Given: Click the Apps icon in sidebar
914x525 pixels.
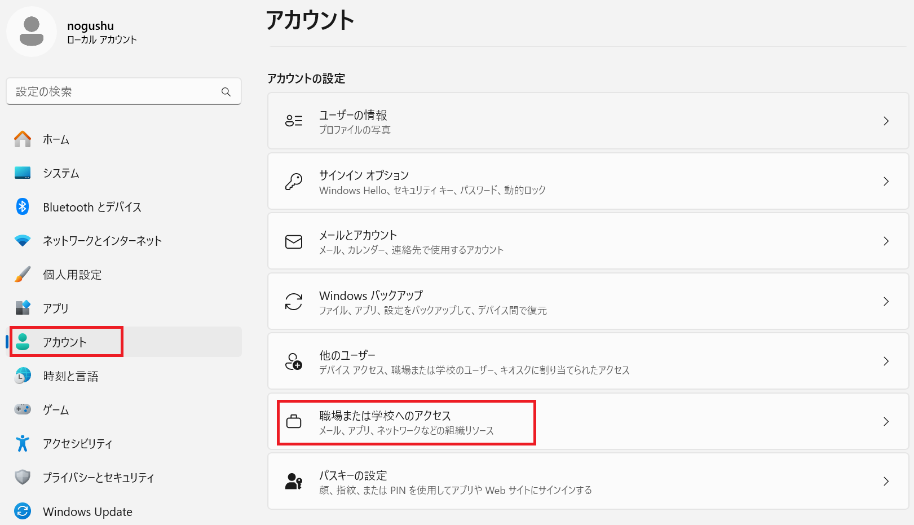Looking at the screenshot, I should pos(23,308).
